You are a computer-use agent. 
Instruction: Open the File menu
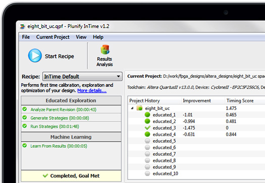pyautogui.click(x=26, y=37)
